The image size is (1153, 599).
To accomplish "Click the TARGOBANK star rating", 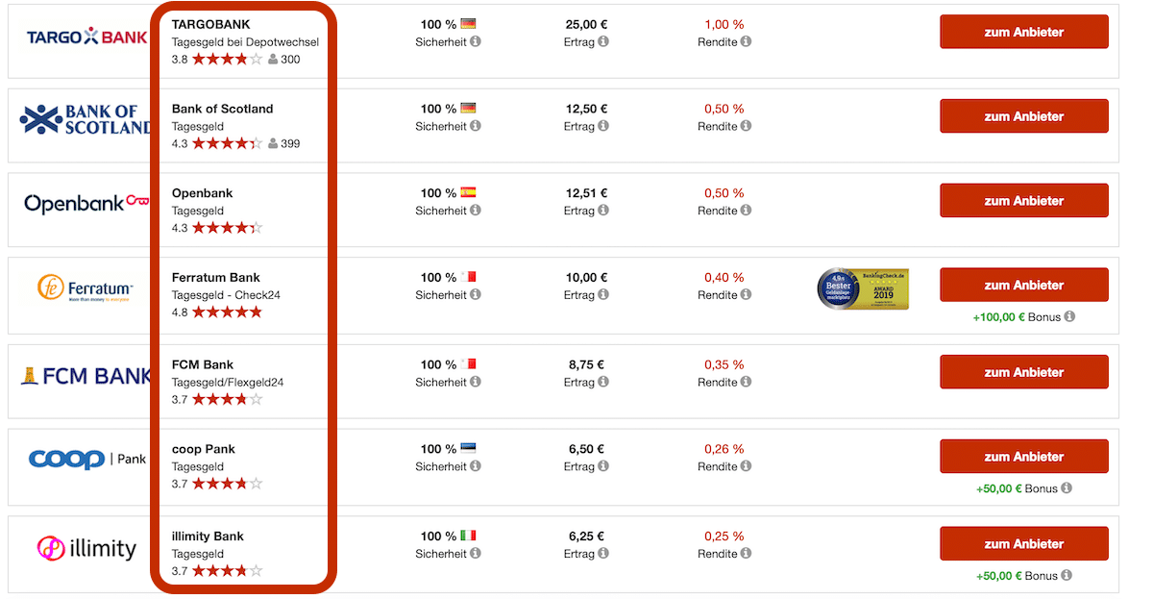I will pyautogui.click(x=227, y=60).
